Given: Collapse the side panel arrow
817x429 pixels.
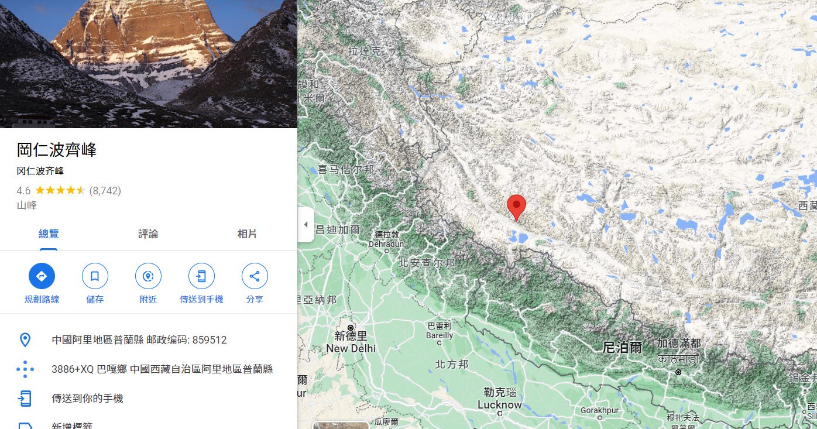Looking at the screenshot, I should click(305, 225).
